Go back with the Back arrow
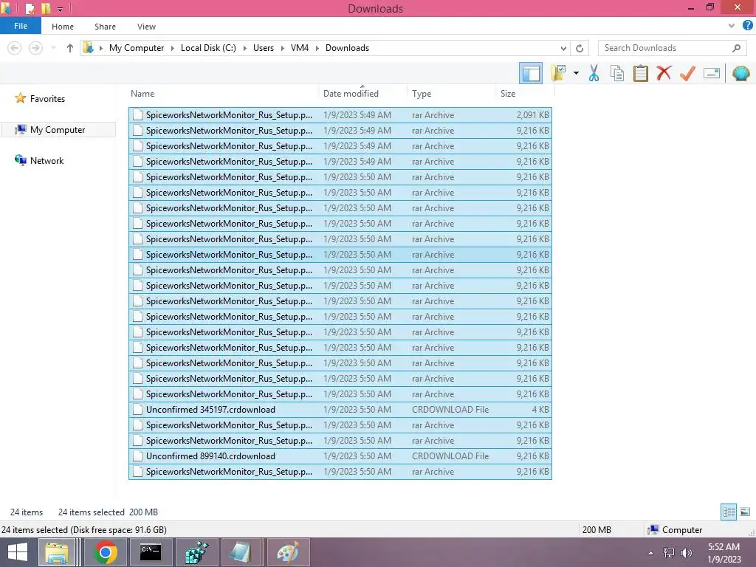Screen dimensions: 756x567 (x=15, y=48)
